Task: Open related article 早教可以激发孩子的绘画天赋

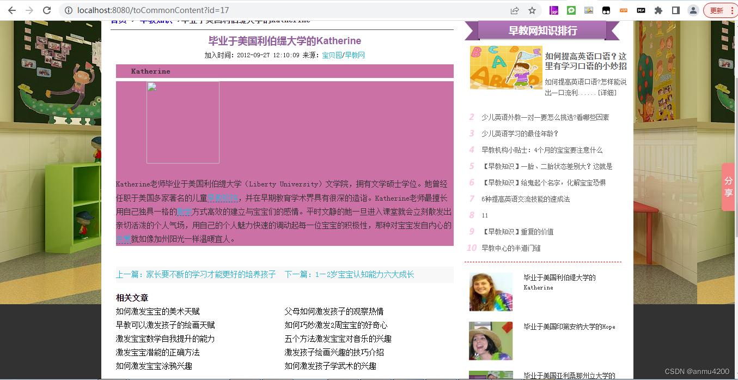Action: tap(166, 325)
